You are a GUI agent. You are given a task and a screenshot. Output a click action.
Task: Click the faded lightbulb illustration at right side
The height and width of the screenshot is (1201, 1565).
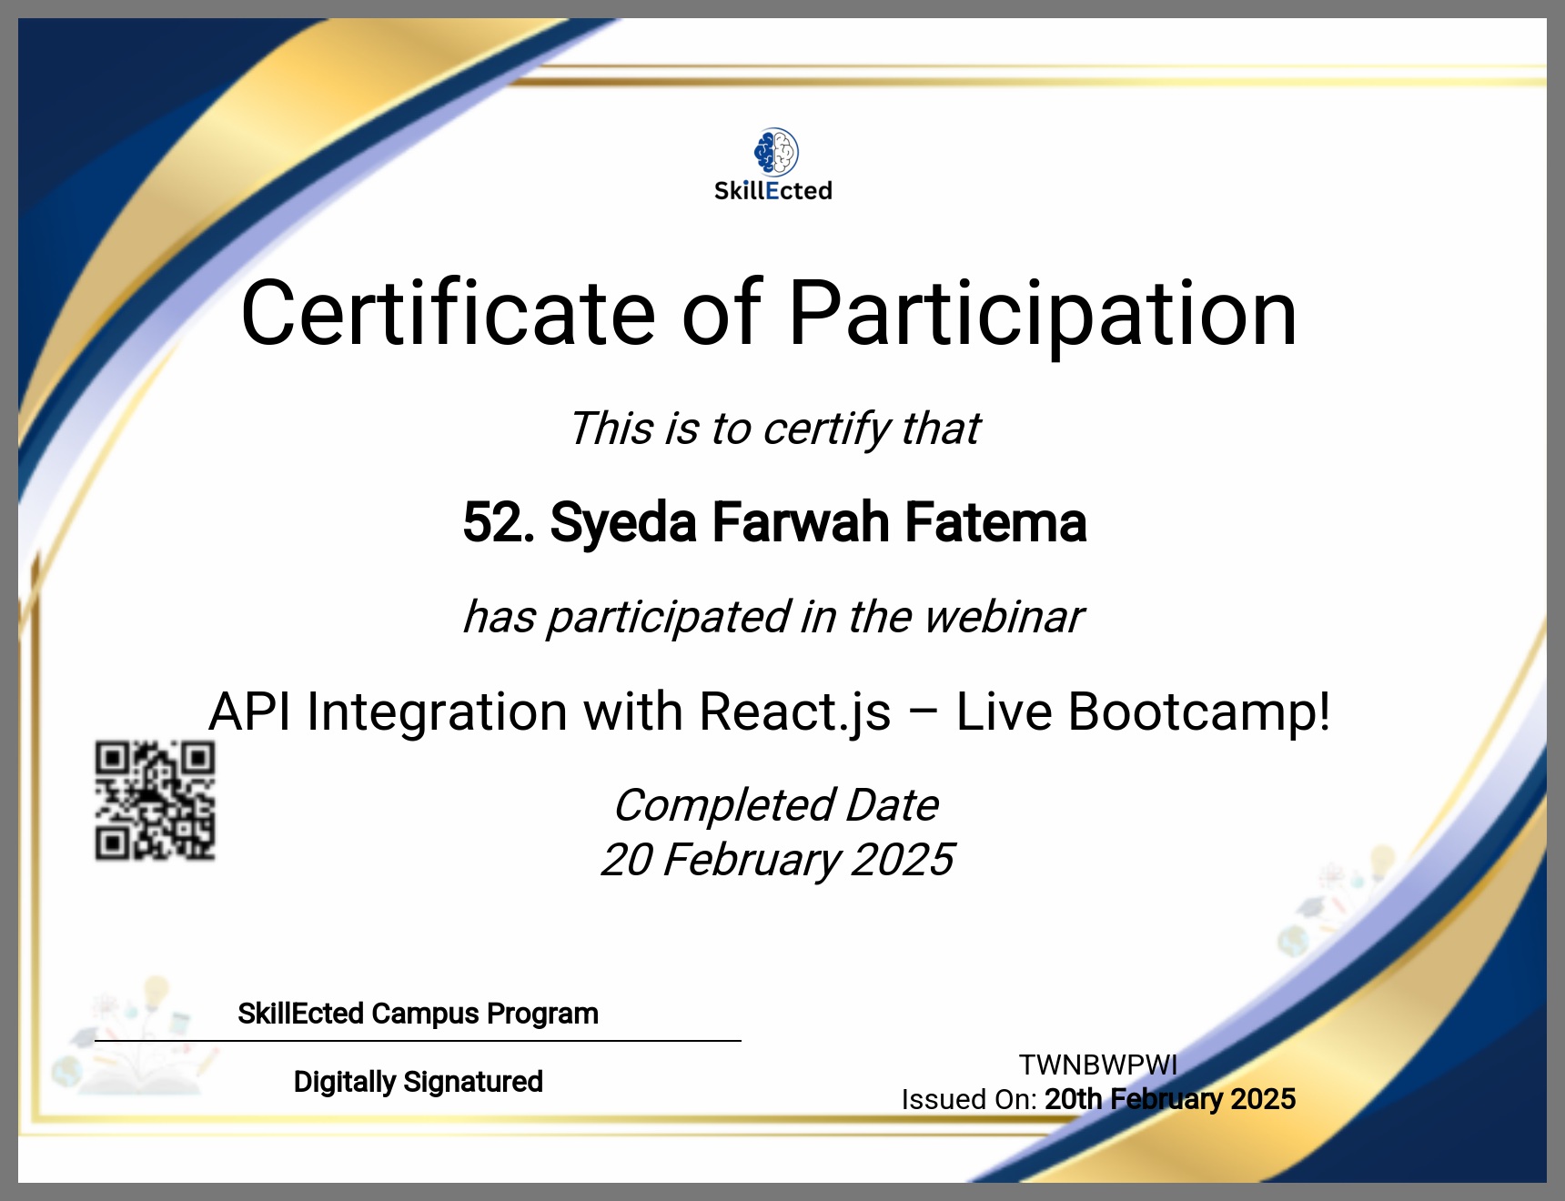pyautogui.click(x=1382, y=860)
